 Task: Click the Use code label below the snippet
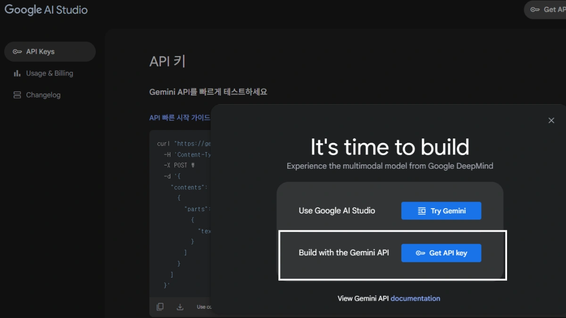(204, 306)
